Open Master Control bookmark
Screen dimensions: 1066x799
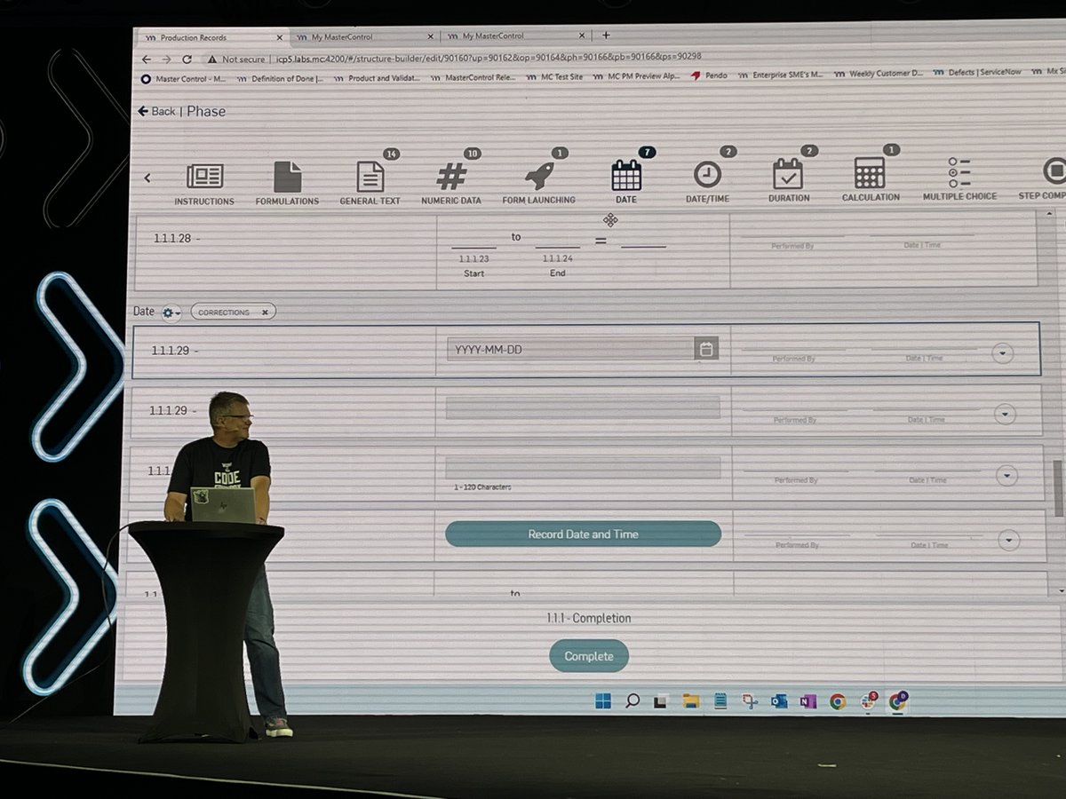(x=185, y=78)
